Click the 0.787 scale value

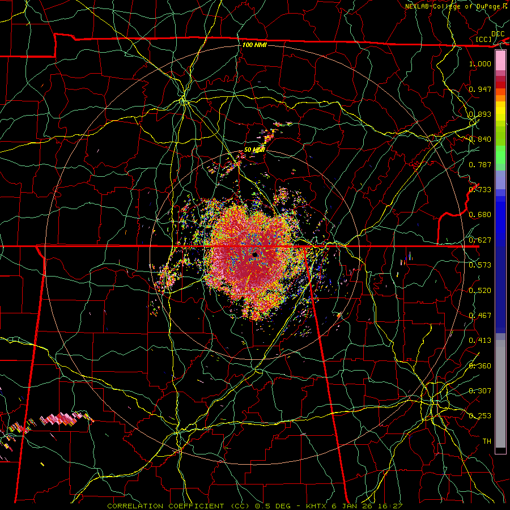[480, 164]
